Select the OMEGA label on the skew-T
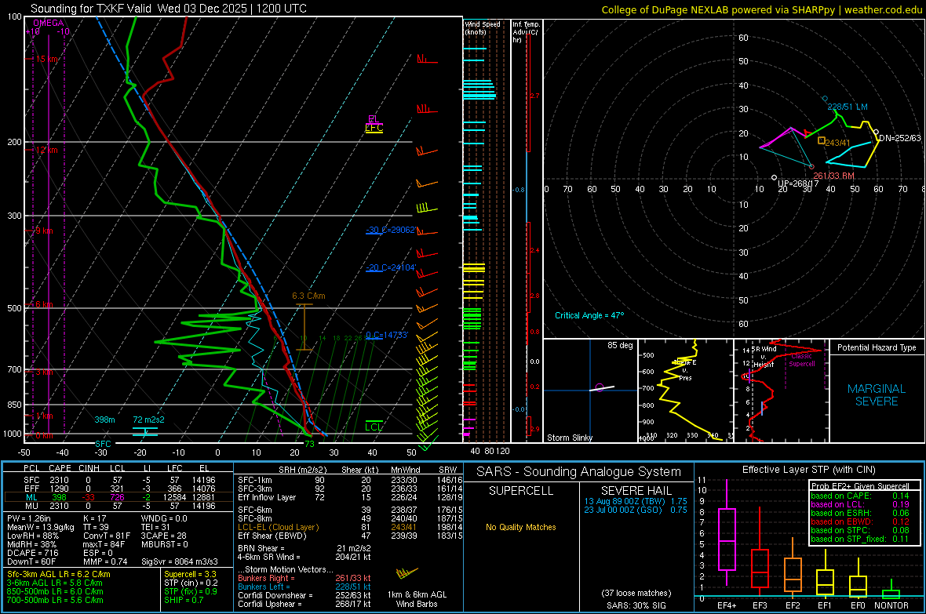 coord(49,23)
